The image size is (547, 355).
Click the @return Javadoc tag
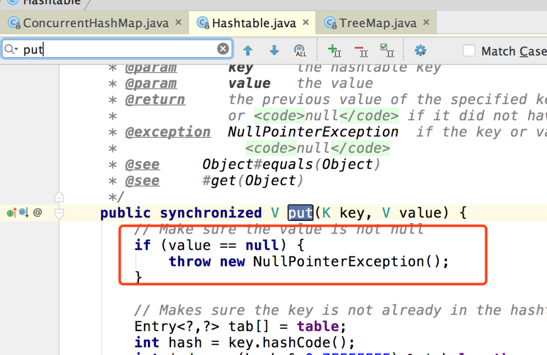point(155,100)
